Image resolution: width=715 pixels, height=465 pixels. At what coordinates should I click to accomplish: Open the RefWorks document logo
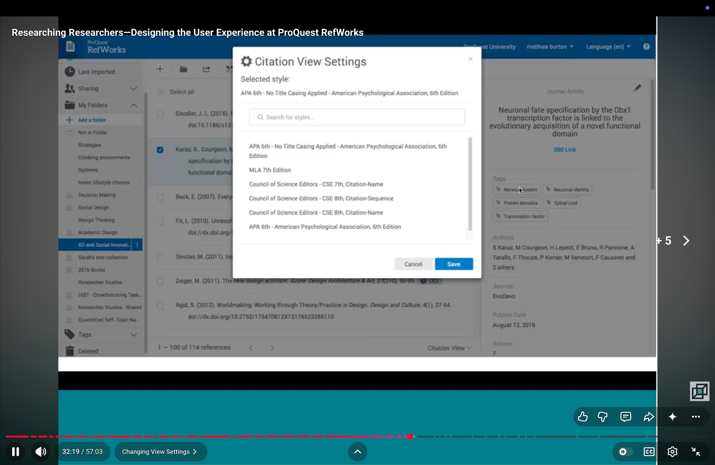click(x=70, y=46)
